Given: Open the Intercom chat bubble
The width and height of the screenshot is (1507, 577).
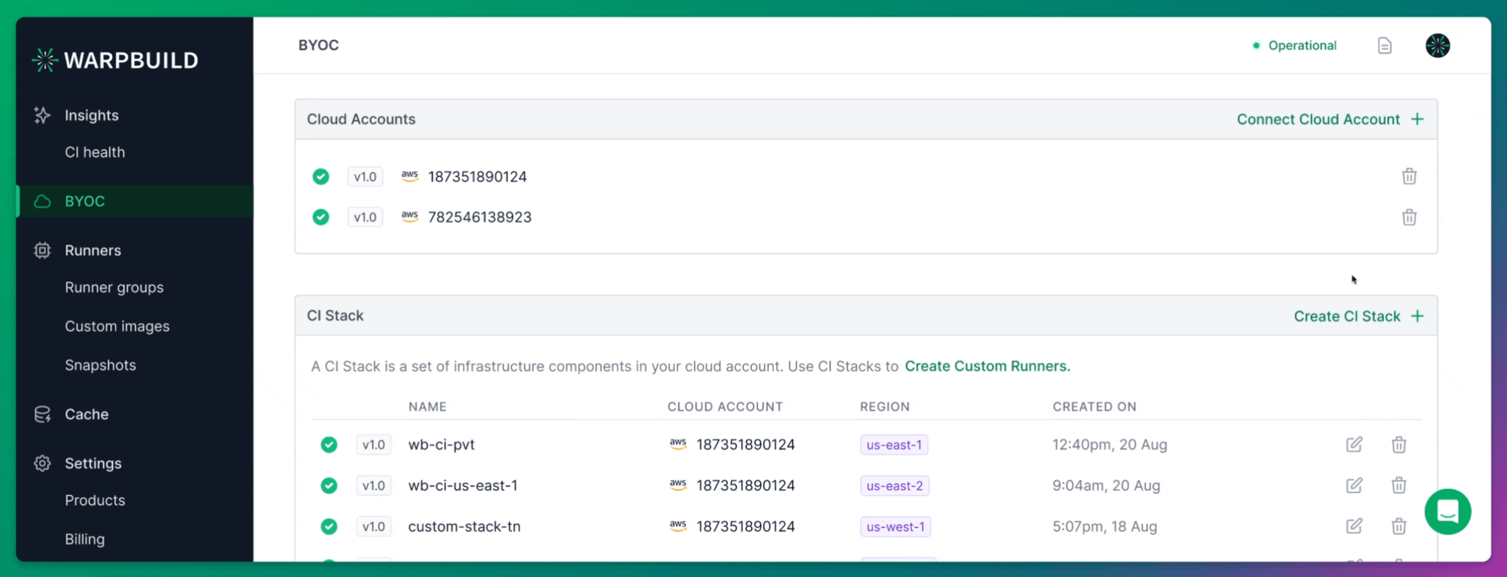Looking at the screenshot, I should click(x=1448, y=511).
